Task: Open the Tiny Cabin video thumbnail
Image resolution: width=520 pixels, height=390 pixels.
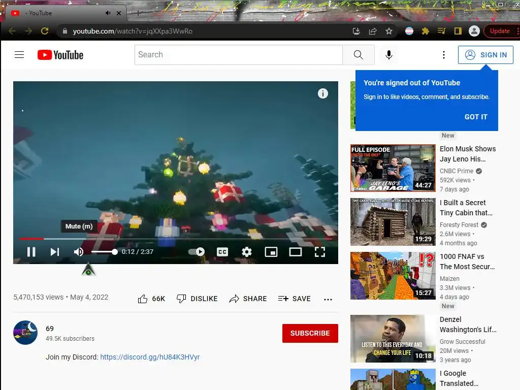Action: click(x=393, y=222)
